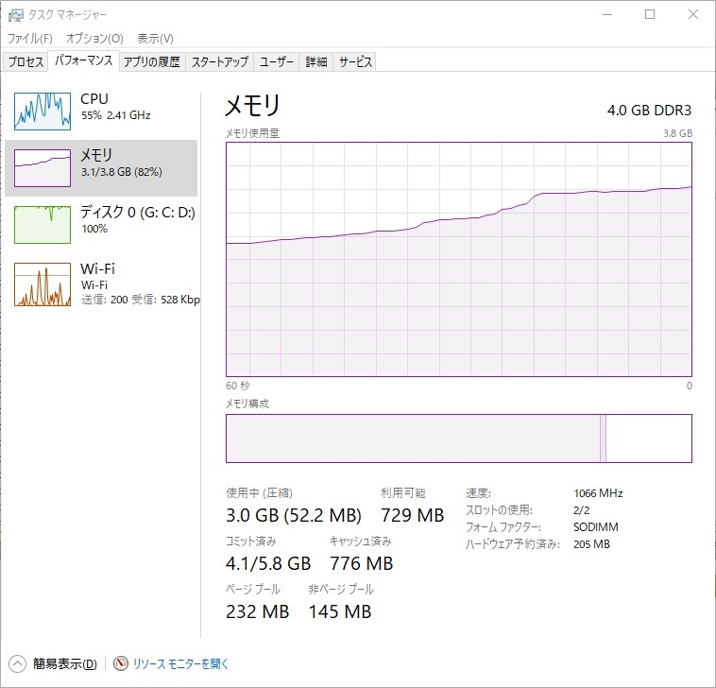Viewport: 716px width, 688px height.
Task: Click the Resource Monitor icon at bottom
Action: [121, 663]
